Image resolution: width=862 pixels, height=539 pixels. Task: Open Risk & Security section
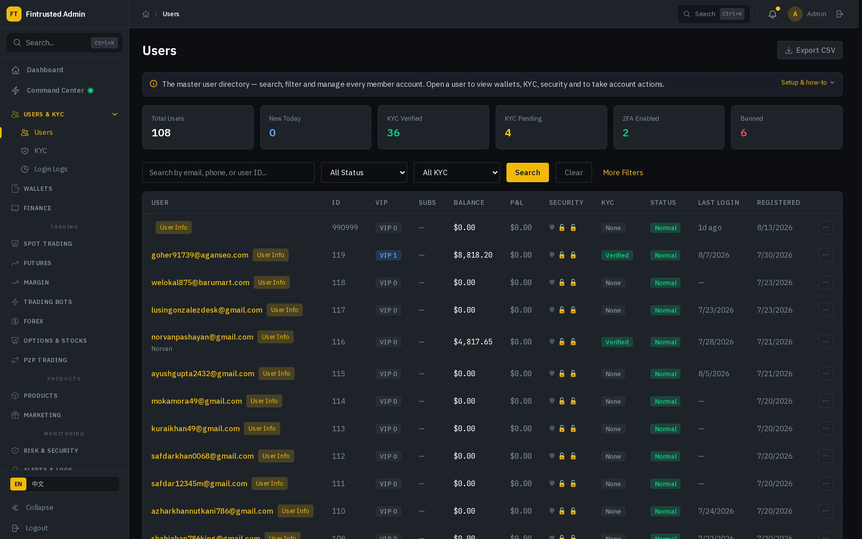tap(64, 451)
